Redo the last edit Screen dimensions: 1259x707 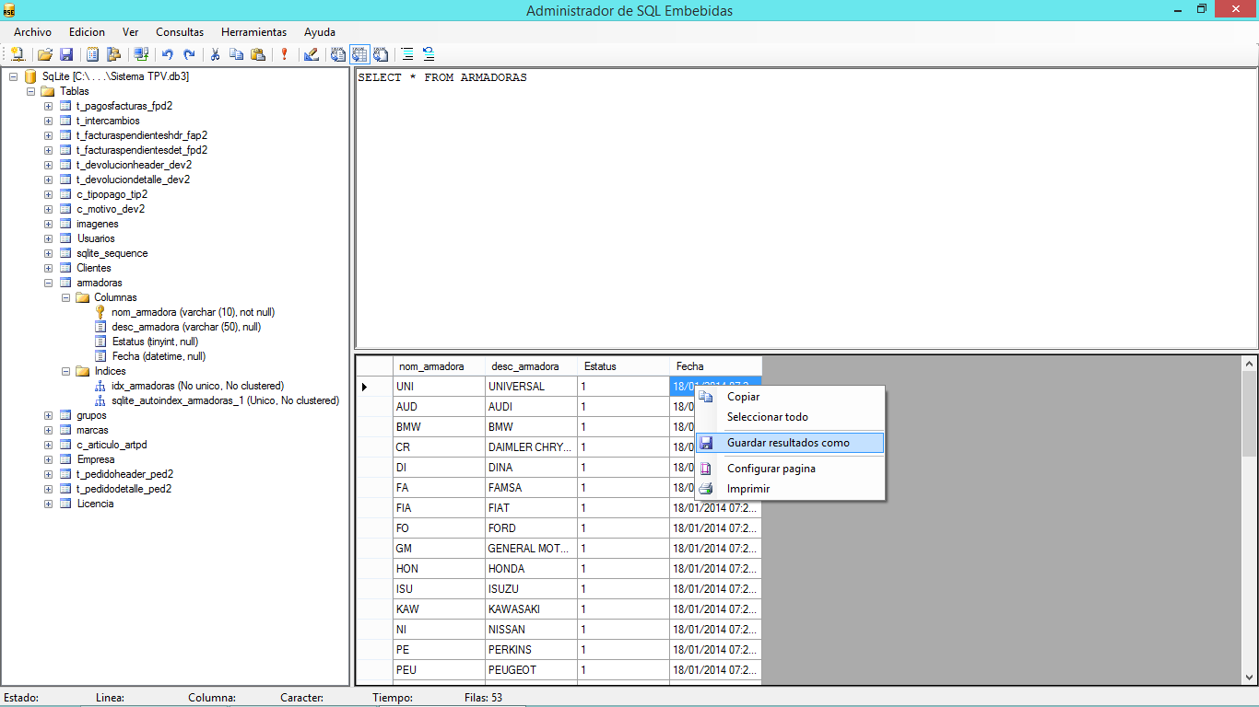tap(189, 54)
